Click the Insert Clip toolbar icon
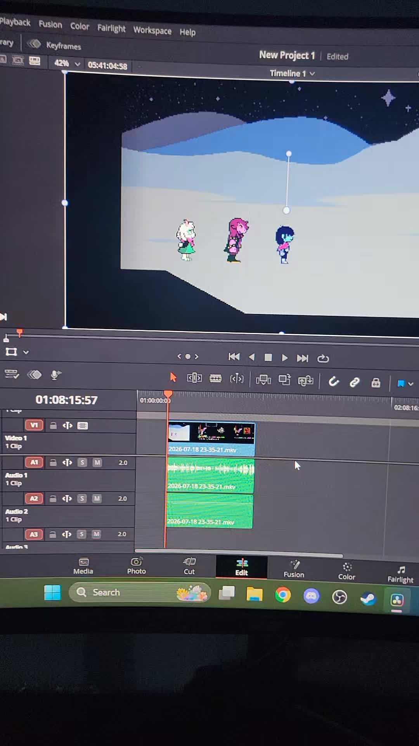 pyautogui.click(x=263, y=380)
